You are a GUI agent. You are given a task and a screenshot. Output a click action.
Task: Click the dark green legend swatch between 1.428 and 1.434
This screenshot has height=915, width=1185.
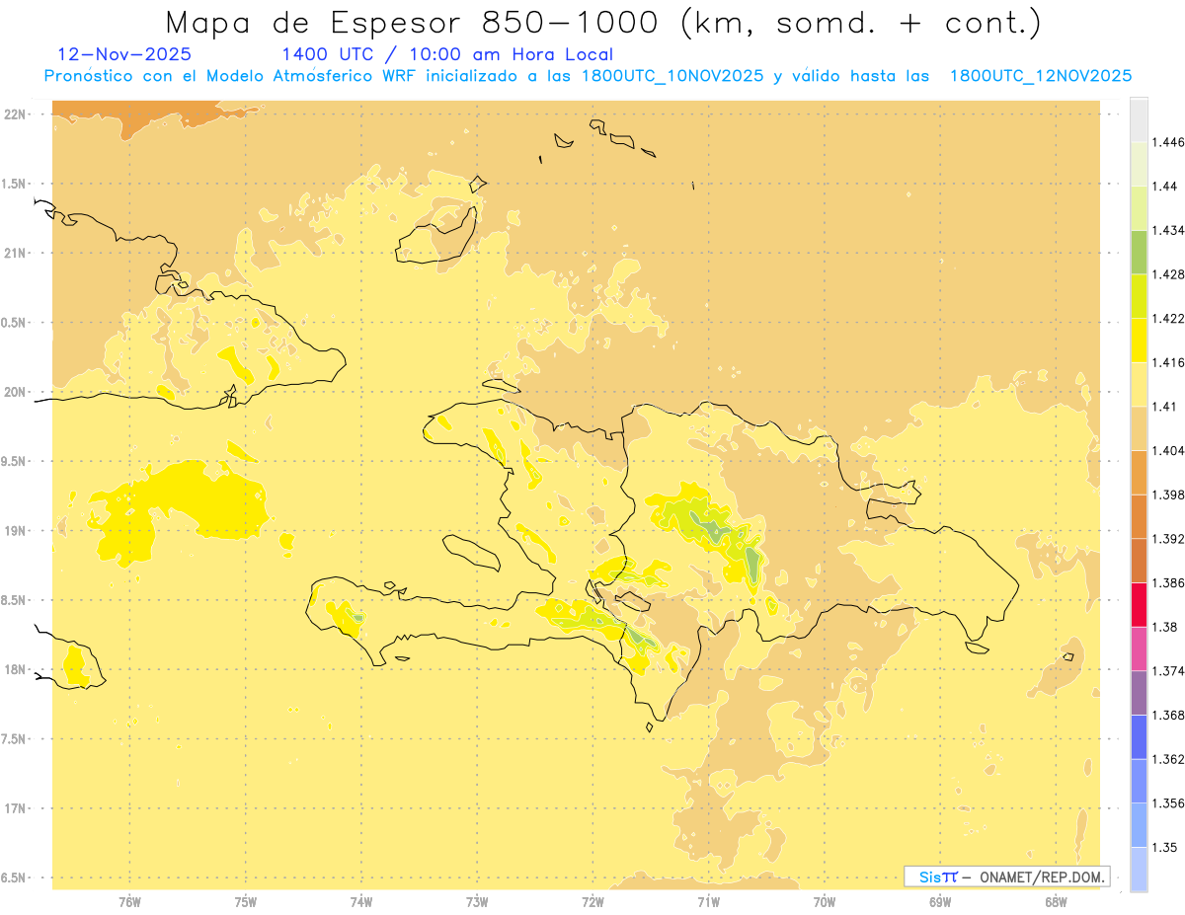[1139, 252]
